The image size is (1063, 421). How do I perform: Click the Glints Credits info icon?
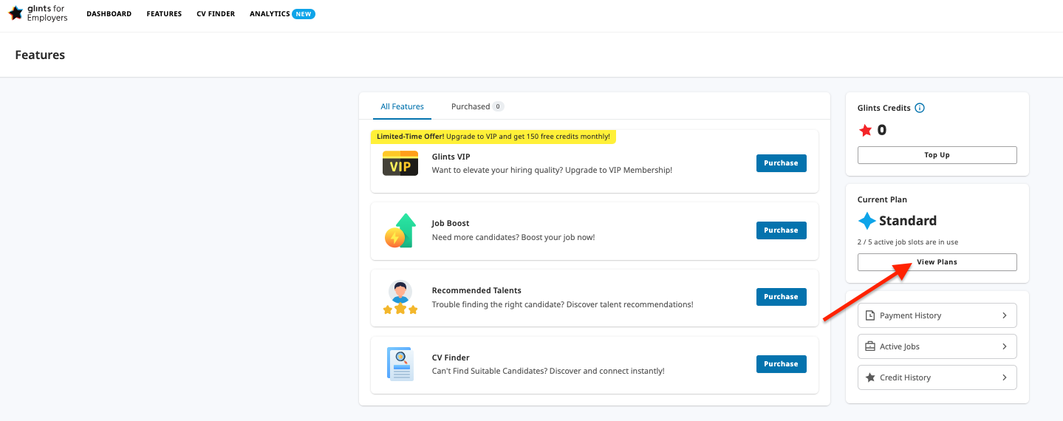(x=920, y=108)
